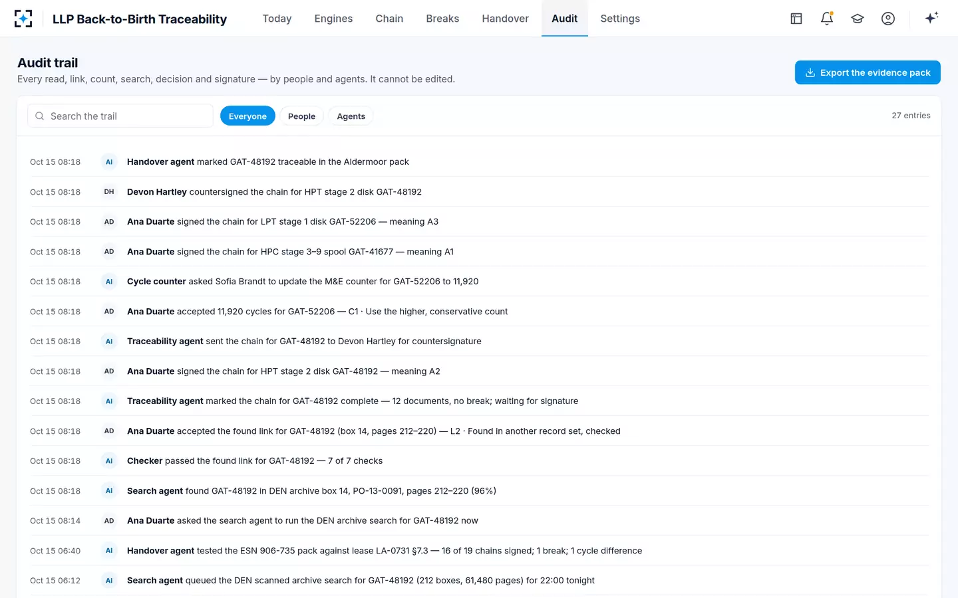Click the LLP Back-to-Birth Traceability title

coord(140,19)
